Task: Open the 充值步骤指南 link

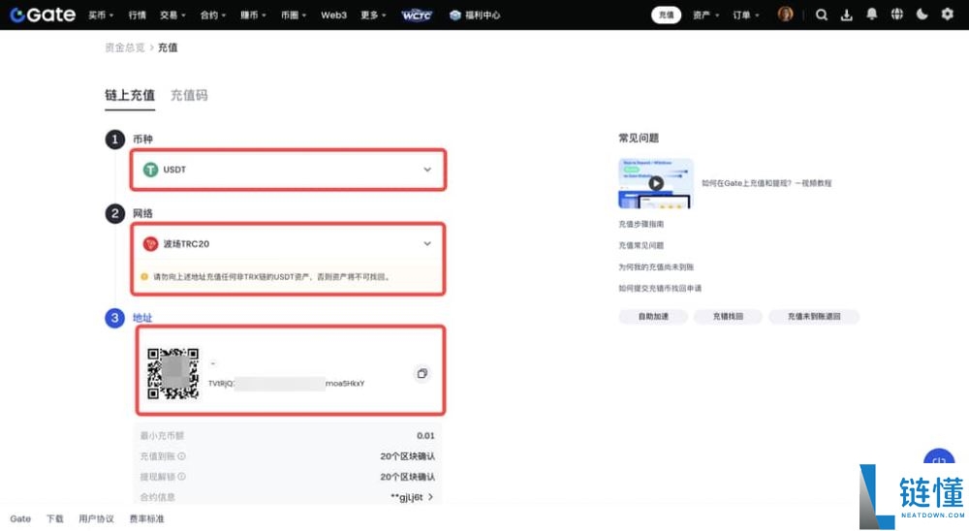Action: (641, 224)
